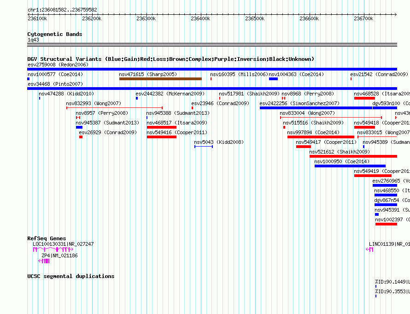The height and width of the screenshot is (314, 410).
Task: Click the DGV Structural Variants track title
Action: (171, 59)
